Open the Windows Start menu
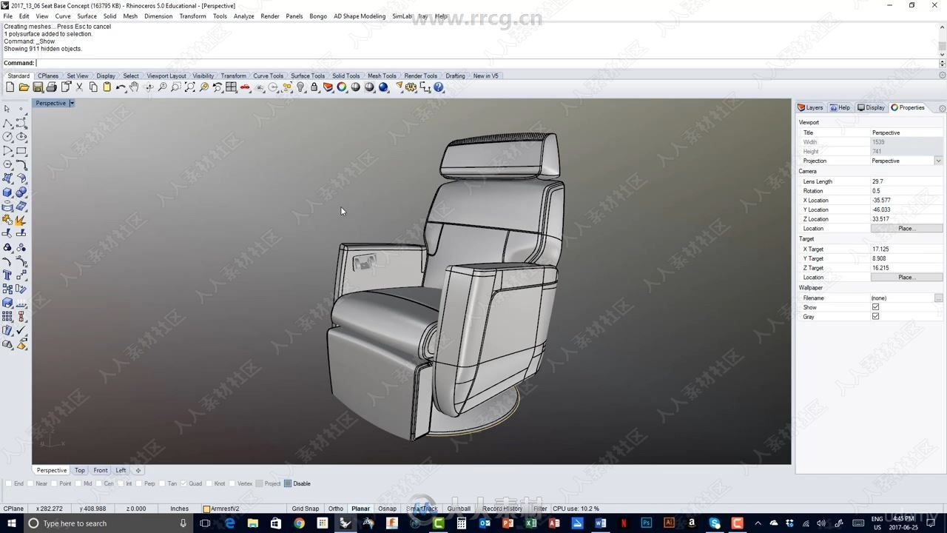The height and width of the screenshot is (533, 947). pyautogui.click(x=11, y=523)
